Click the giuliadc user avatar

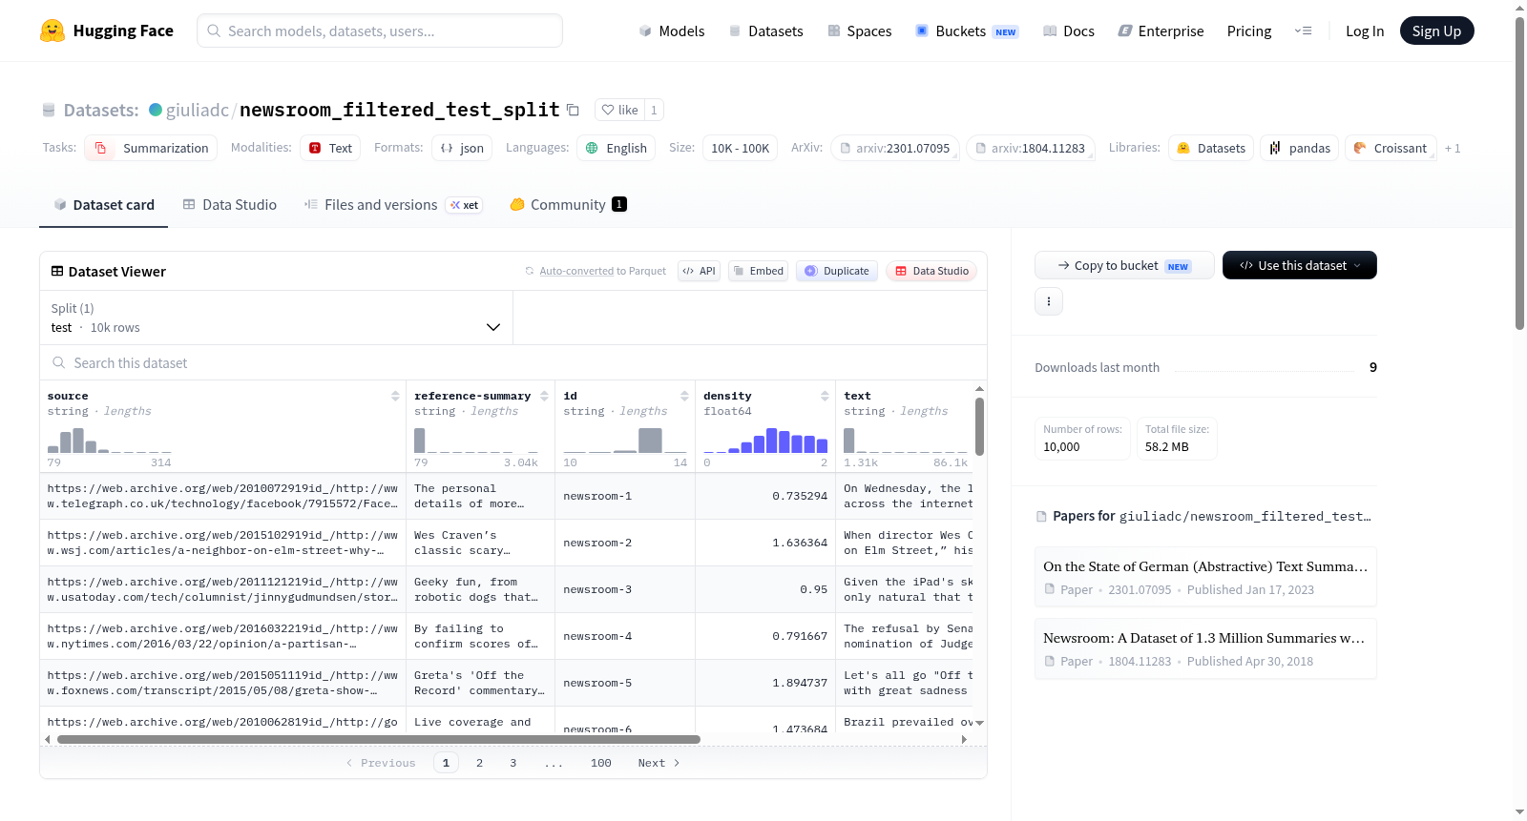tap(156, 110)
